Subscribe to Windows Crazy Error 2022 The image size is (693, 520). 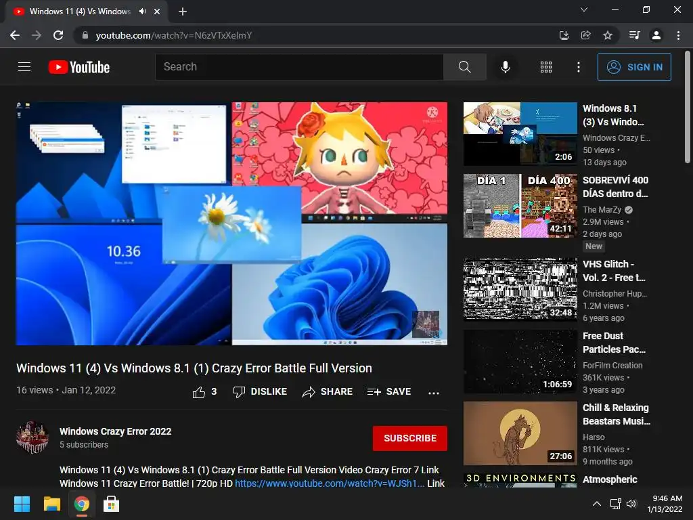(409, 438)
